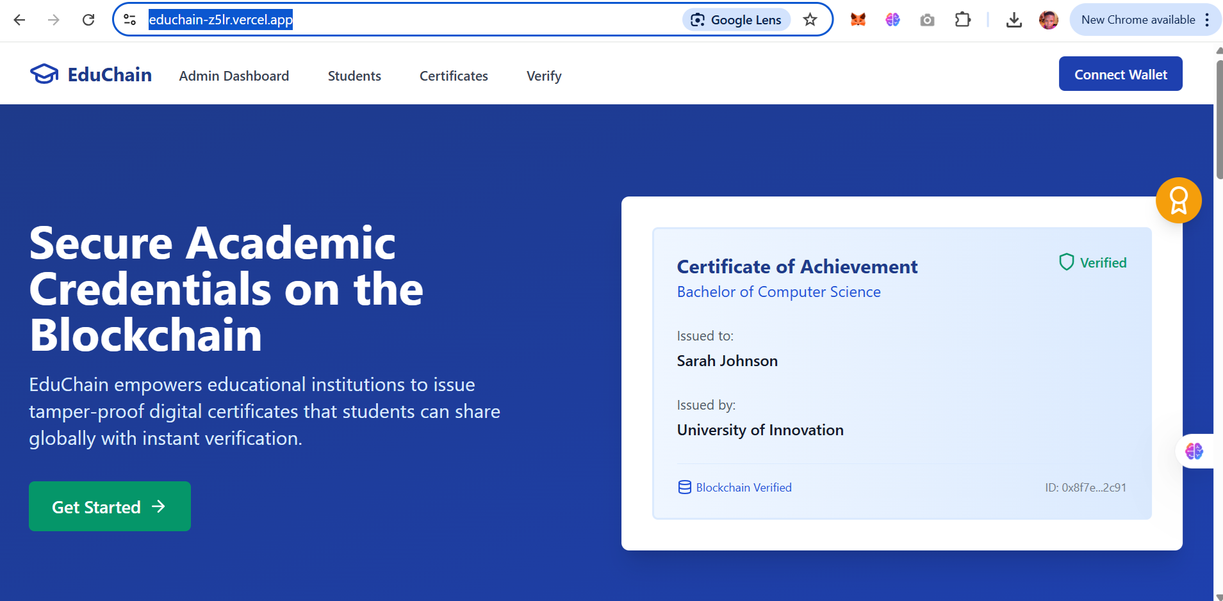Open the three-dot menu next to New Chrome available

pyautogui.click(x=1208, y=19)
